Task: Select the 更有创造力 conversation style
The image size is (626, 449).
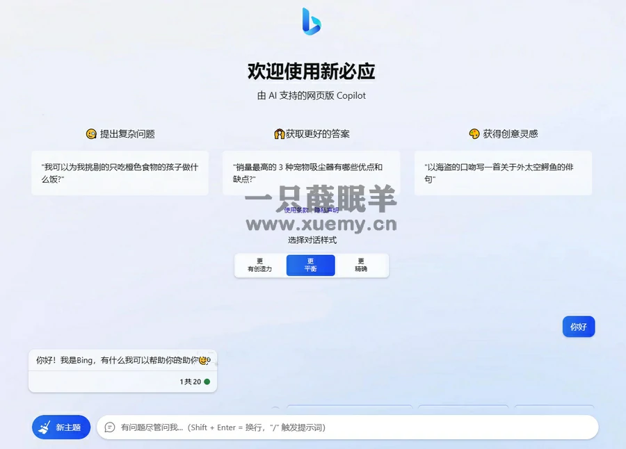Action: point(260,265)
